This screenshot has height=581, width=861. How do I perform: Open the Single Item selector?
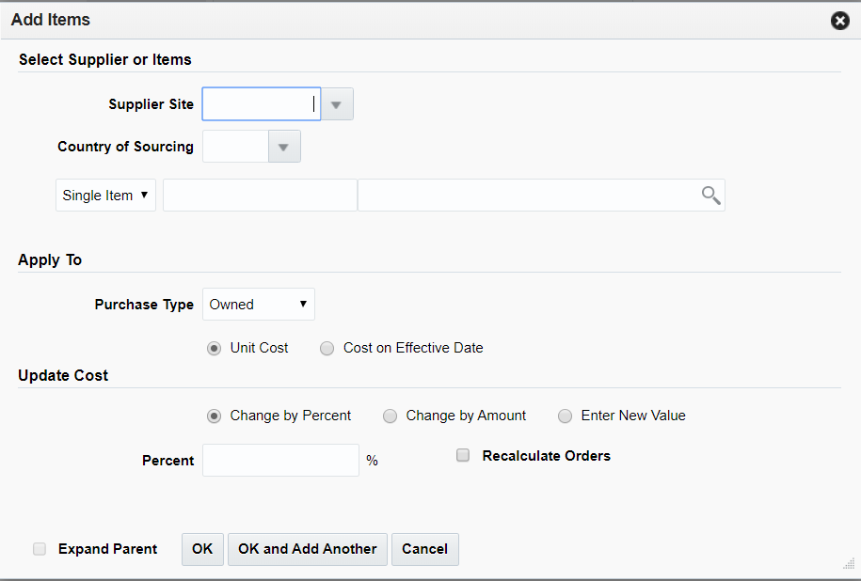[105, 195]
